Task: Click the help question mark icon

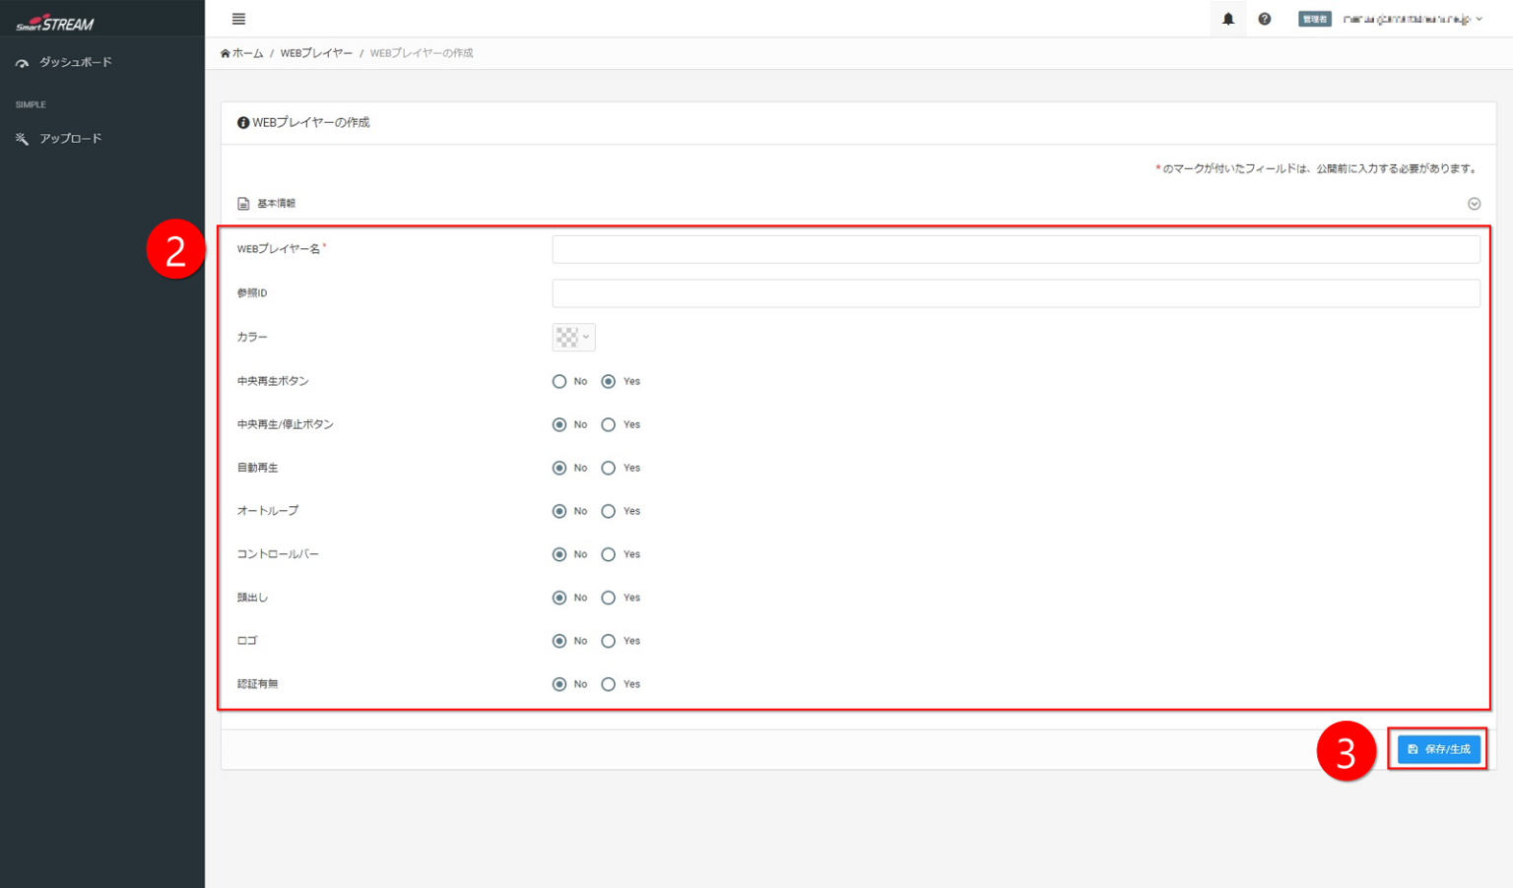Action: [x=1264, y=19]
